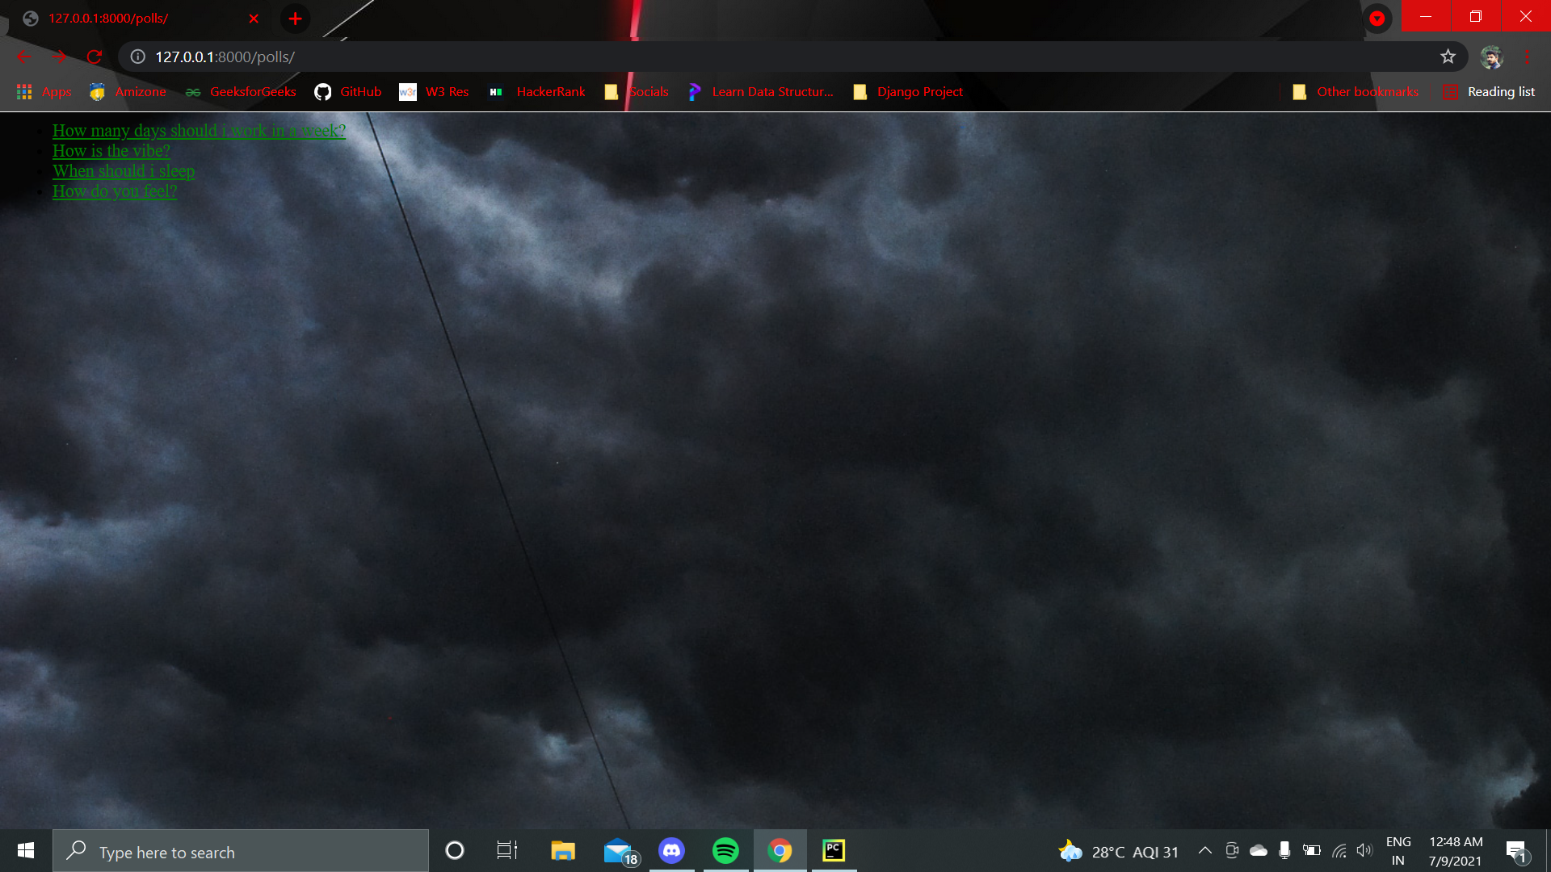Open the Chrome profile avatar

point(1491,57)
